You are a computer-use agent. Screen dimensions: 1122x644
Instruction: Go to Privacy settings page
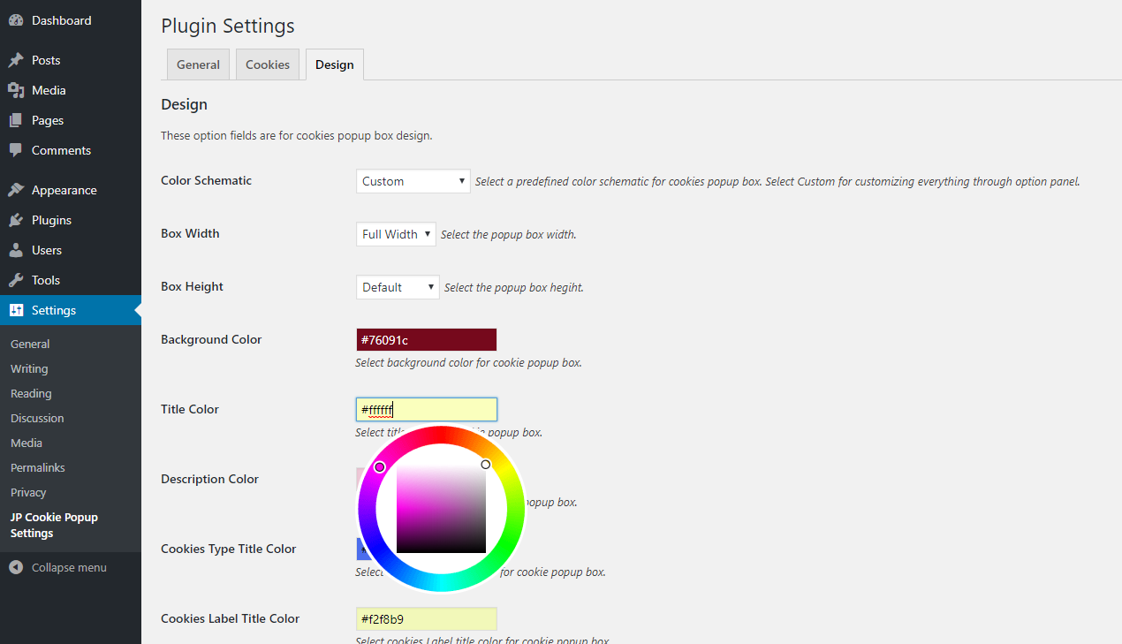point(28,492)
